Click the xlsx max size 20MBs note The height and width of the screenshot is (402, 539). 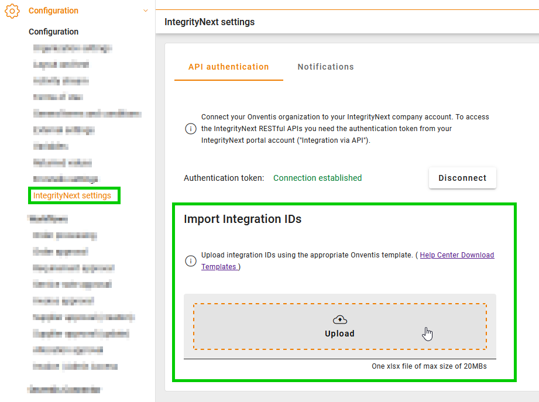click(429, 366)
